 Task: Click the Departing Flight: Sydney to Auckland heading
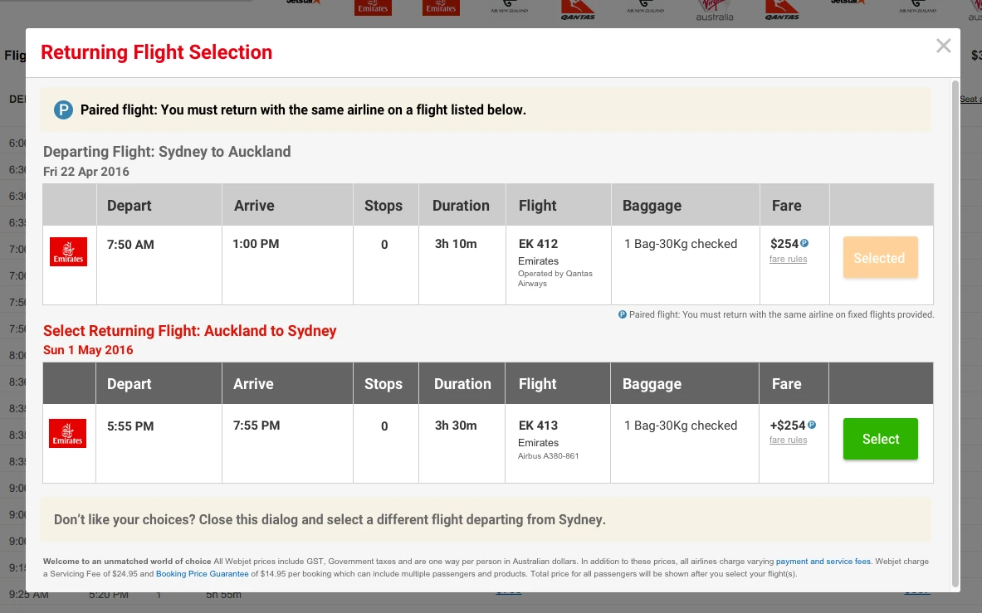click(x=167, y=152)
